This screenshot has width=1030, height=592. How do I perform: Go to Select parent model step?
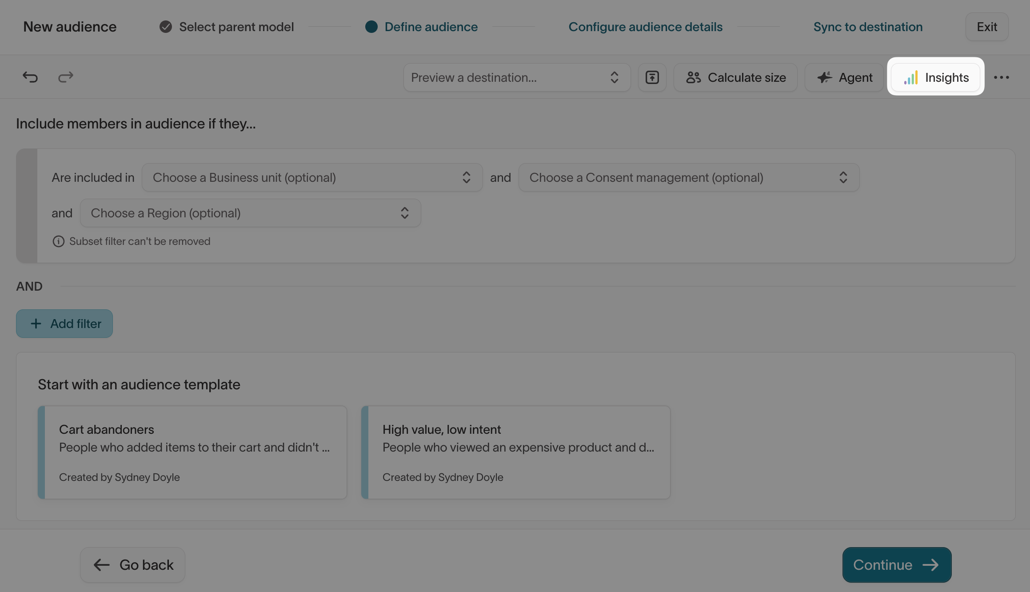(227, 27)
